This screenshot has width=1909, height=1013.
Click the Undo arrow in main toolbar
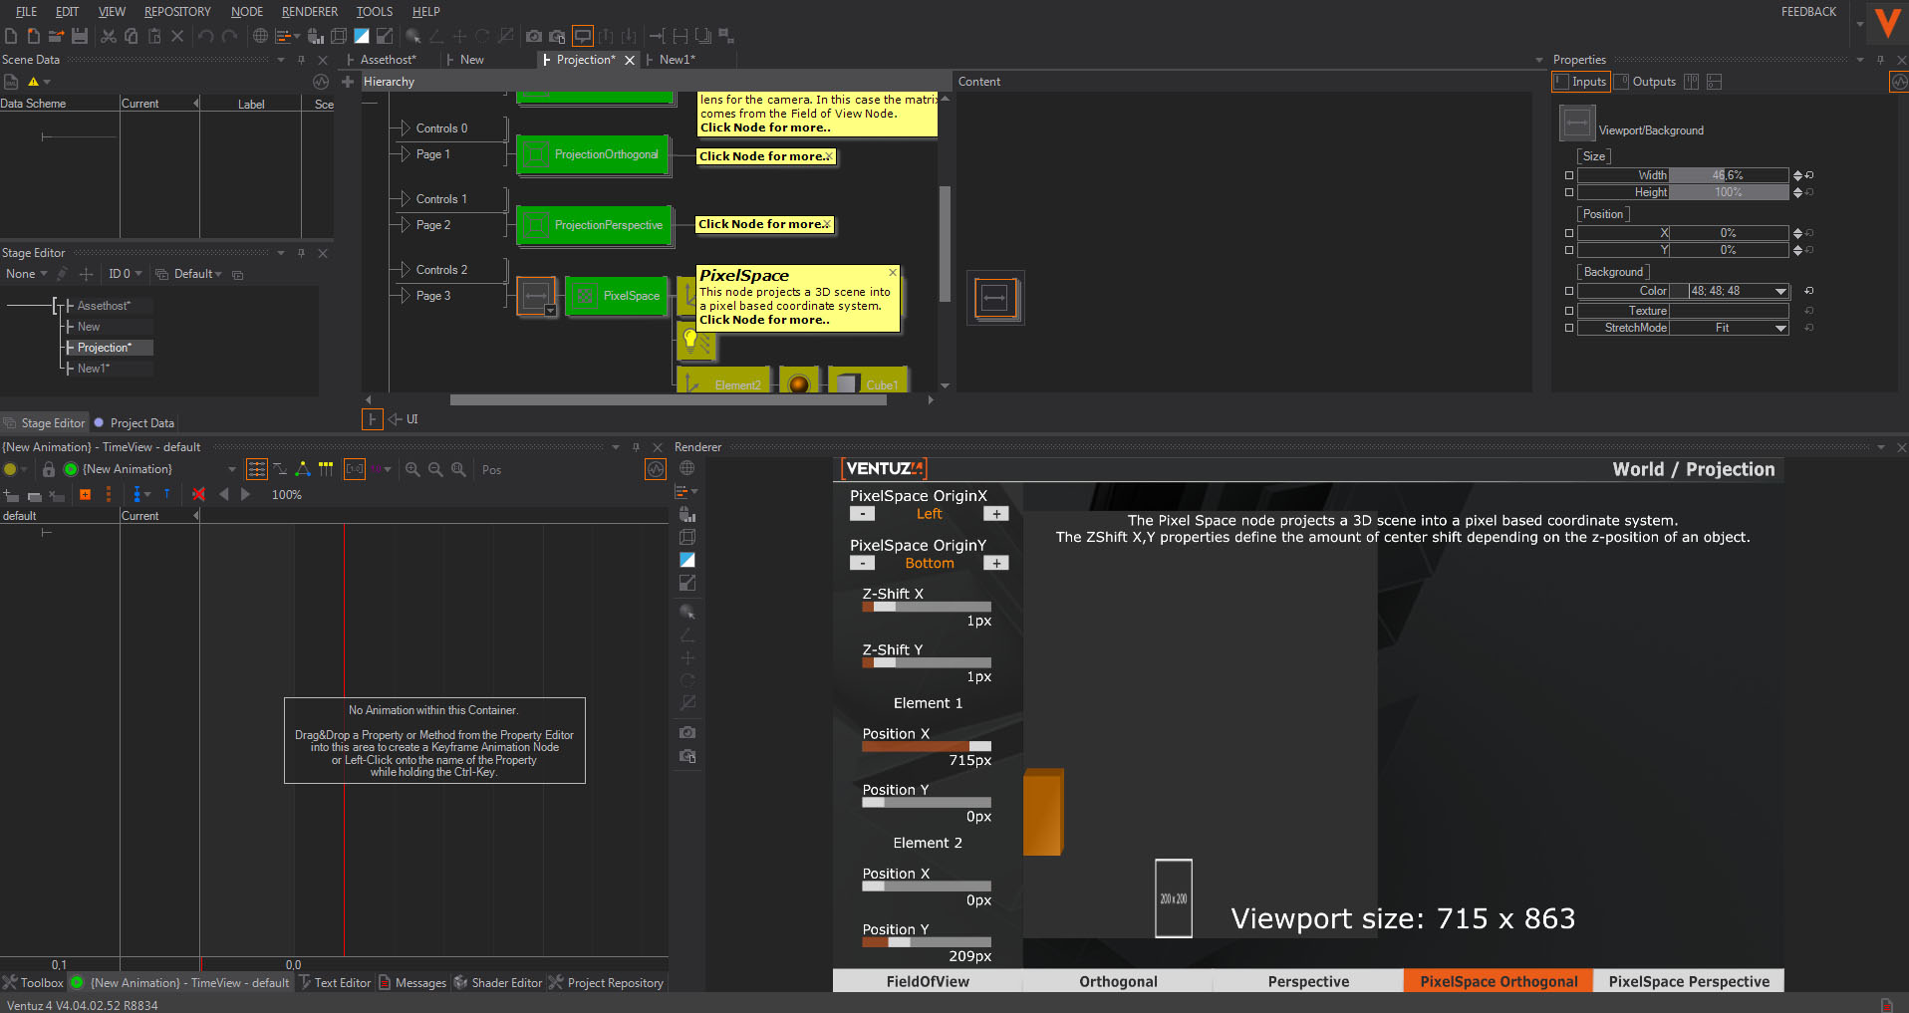205,36
